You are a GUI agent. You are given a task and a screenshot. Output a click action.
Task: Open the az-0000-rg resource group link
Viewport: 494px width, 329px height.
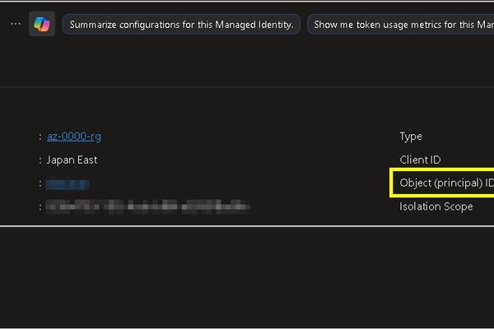coord(74,137)
